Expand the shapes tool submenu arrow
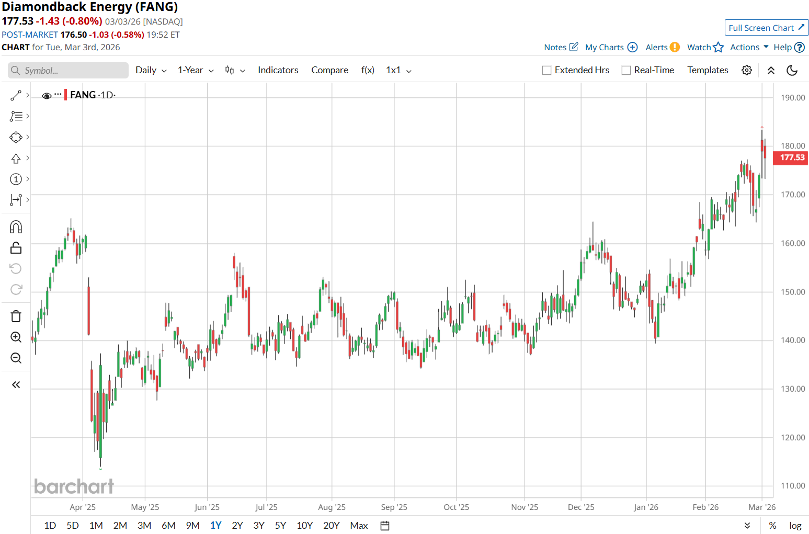This screenshot has height=534, width=809. [28, 137]
